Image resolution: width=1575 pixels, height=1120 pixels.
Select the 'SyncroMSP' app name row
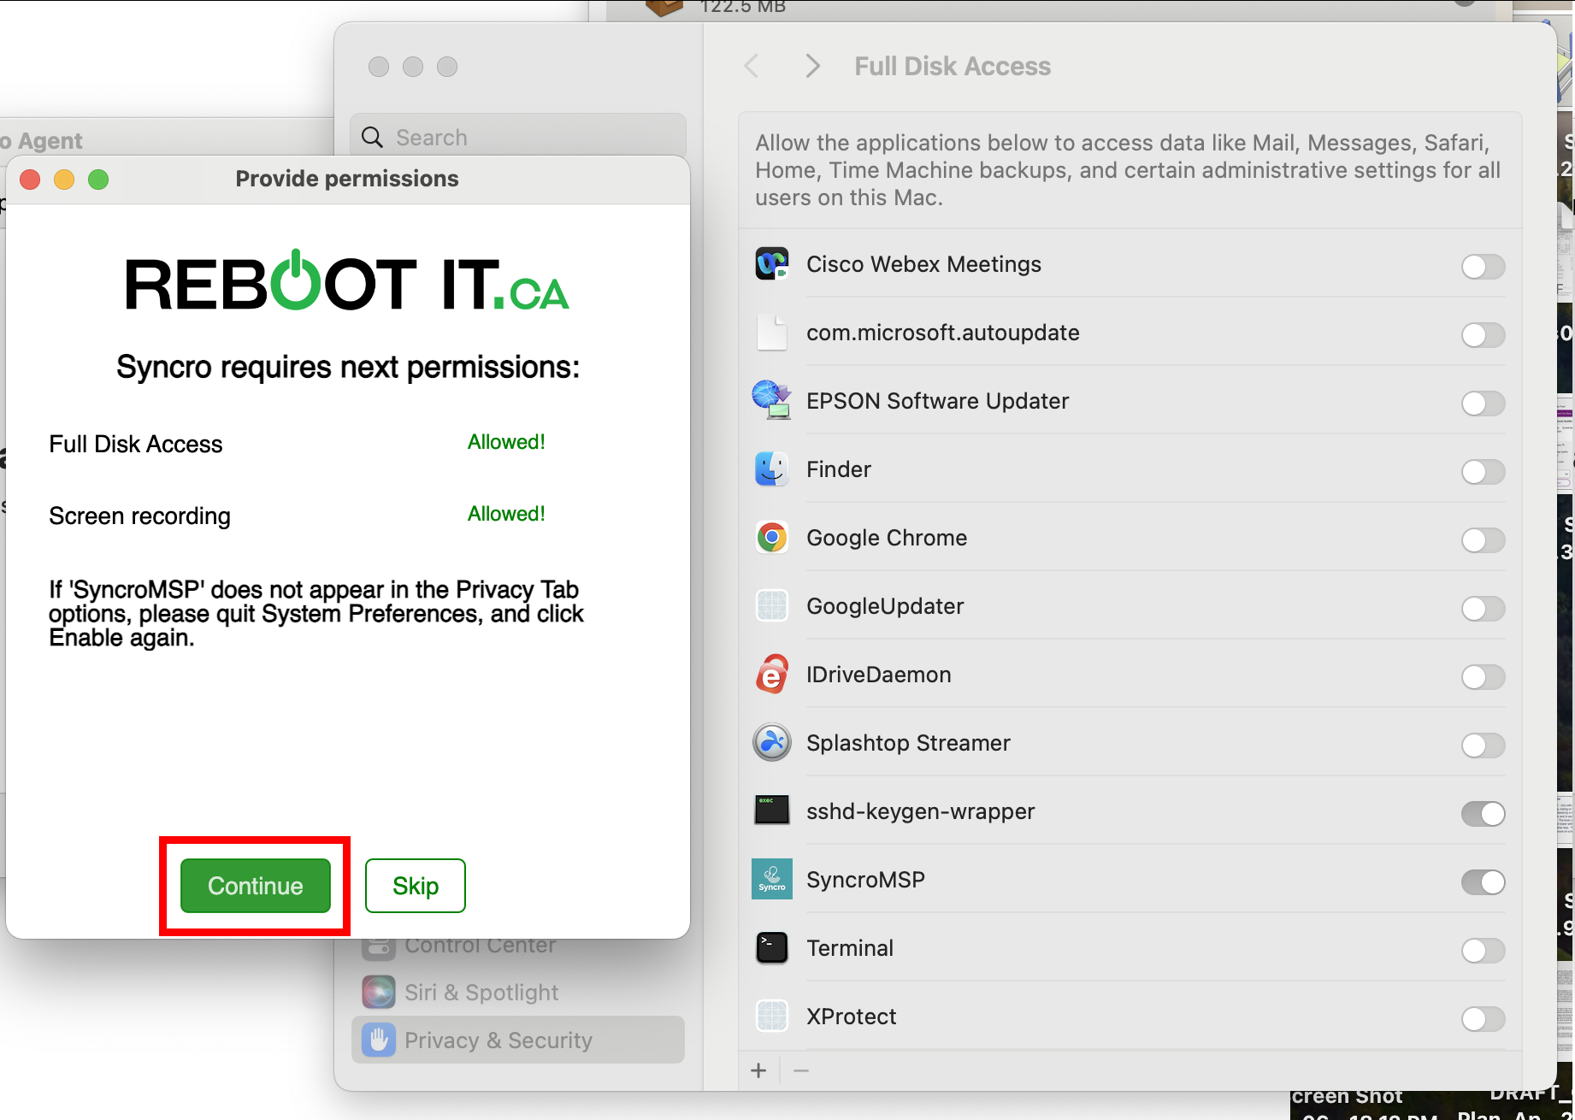(865, 880)
